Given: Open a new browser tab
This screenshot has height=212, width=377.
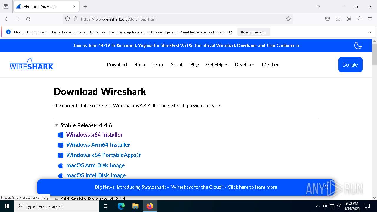Looking at the screenshot, I should [x=85, y=6].
